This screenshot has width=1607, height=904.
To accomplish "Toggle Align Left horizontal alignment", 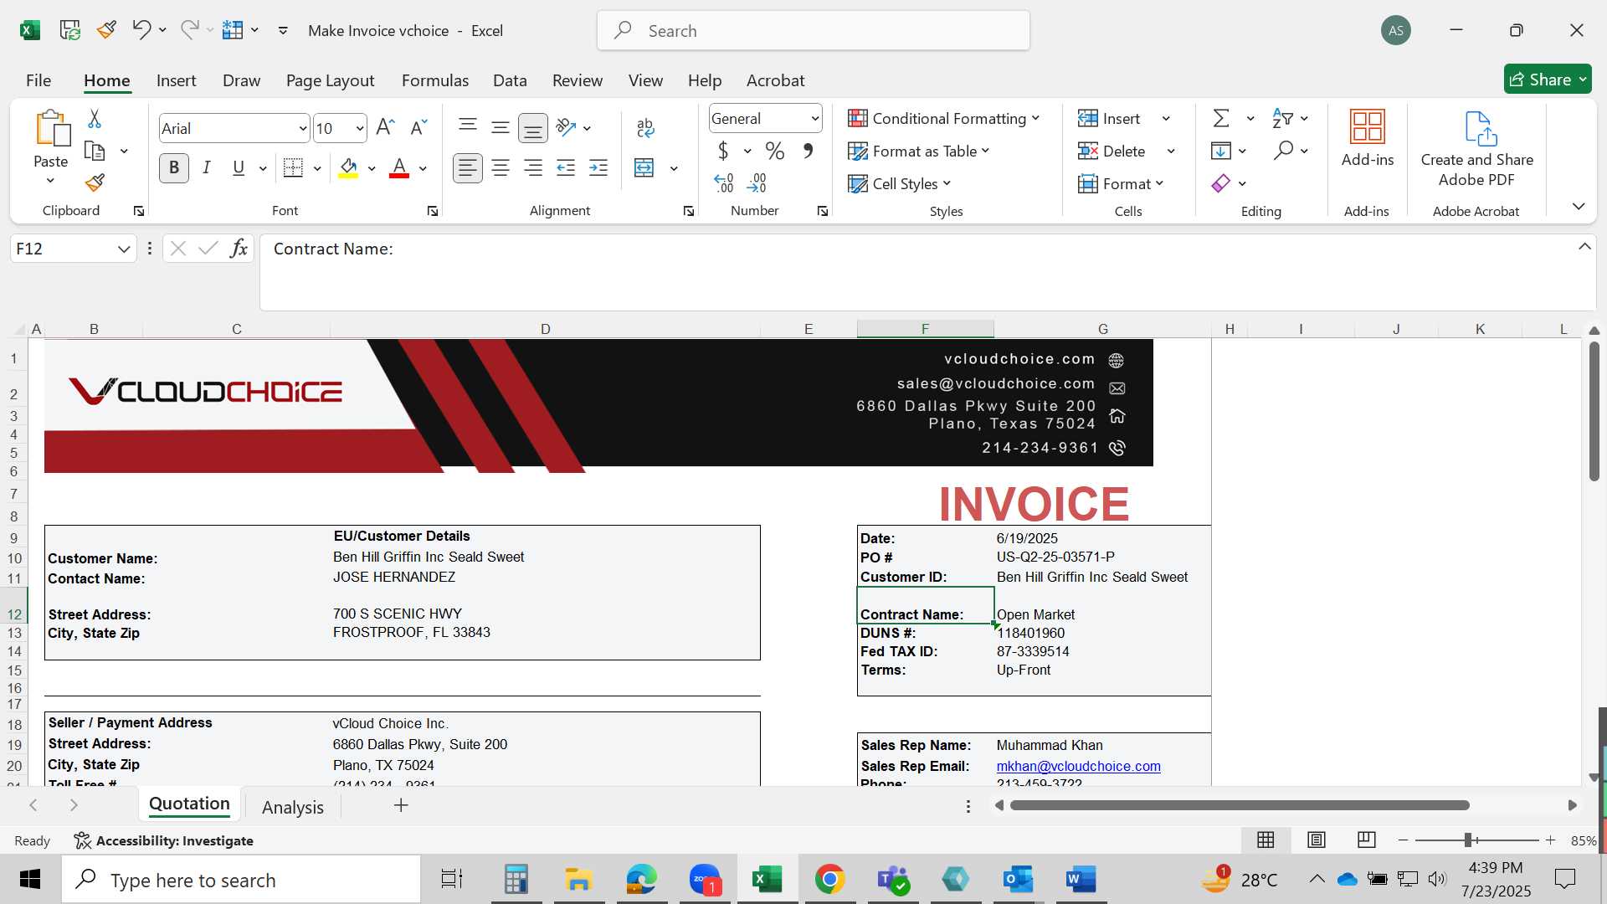I will pos(468,168).
